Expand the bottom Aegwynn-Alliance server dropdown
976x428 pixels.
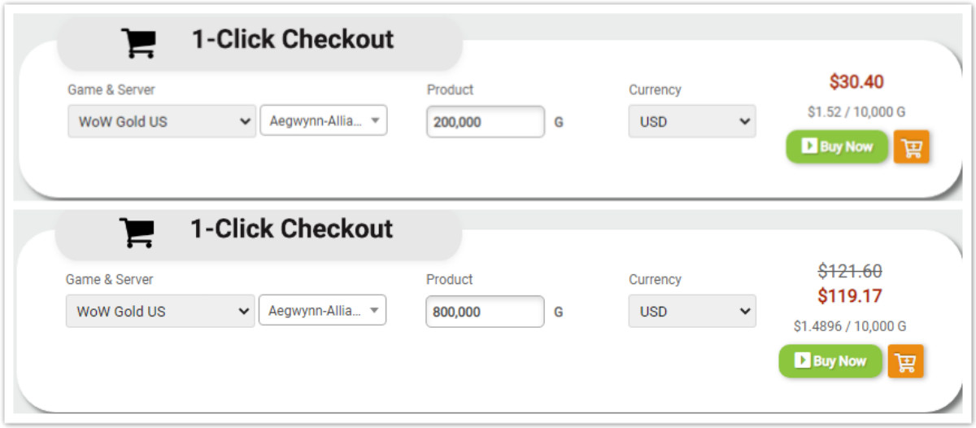[x=322, y=310]
